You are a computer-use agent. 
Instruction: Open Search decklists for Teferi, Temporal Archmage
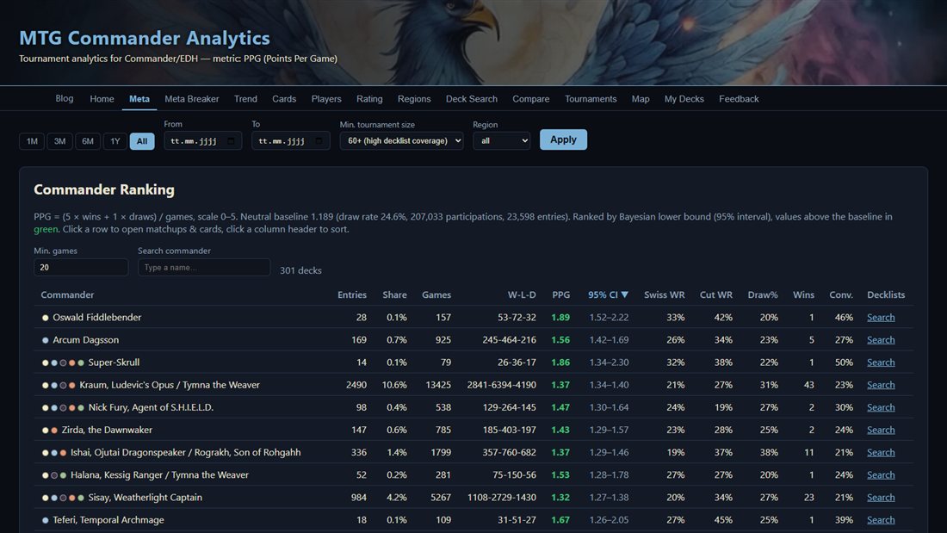[881, 520]
